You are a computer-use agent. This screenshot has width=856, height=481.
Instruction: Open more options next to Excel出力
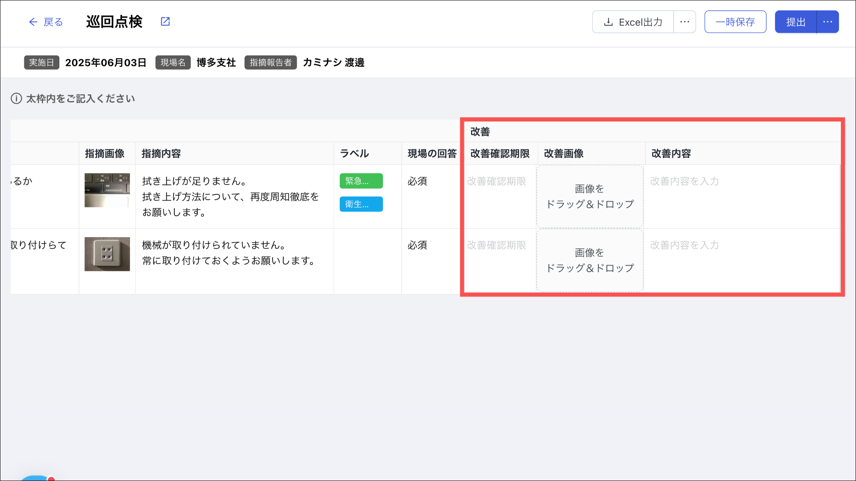(x=685, y=22)
